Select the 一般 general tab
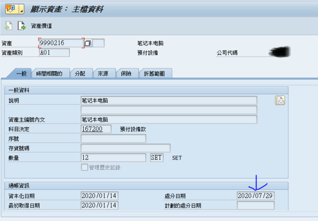The image size is (318, 221). (21, 74)
